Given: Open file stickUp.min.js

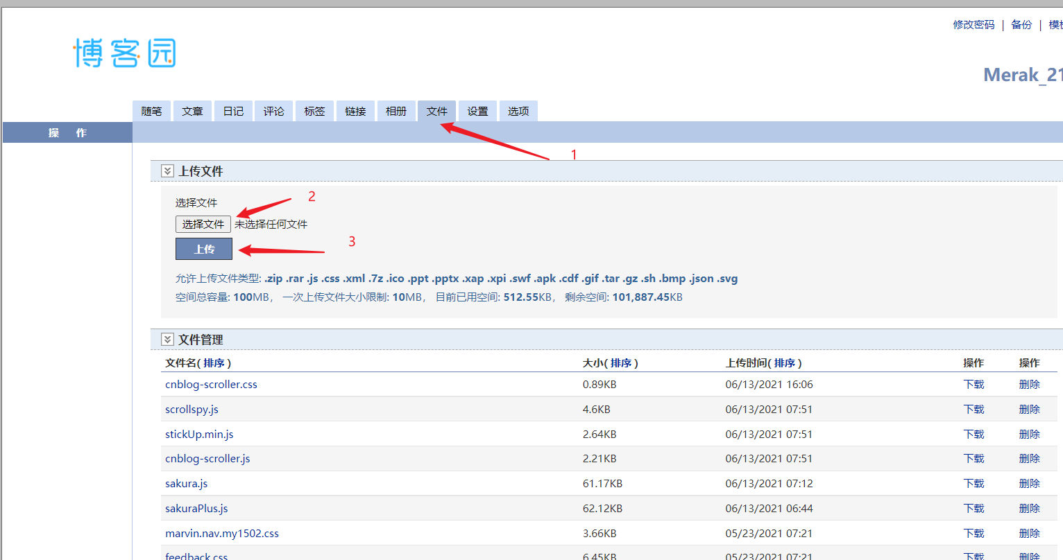Looking at the screenshot, I should click(x=199, y=434).
